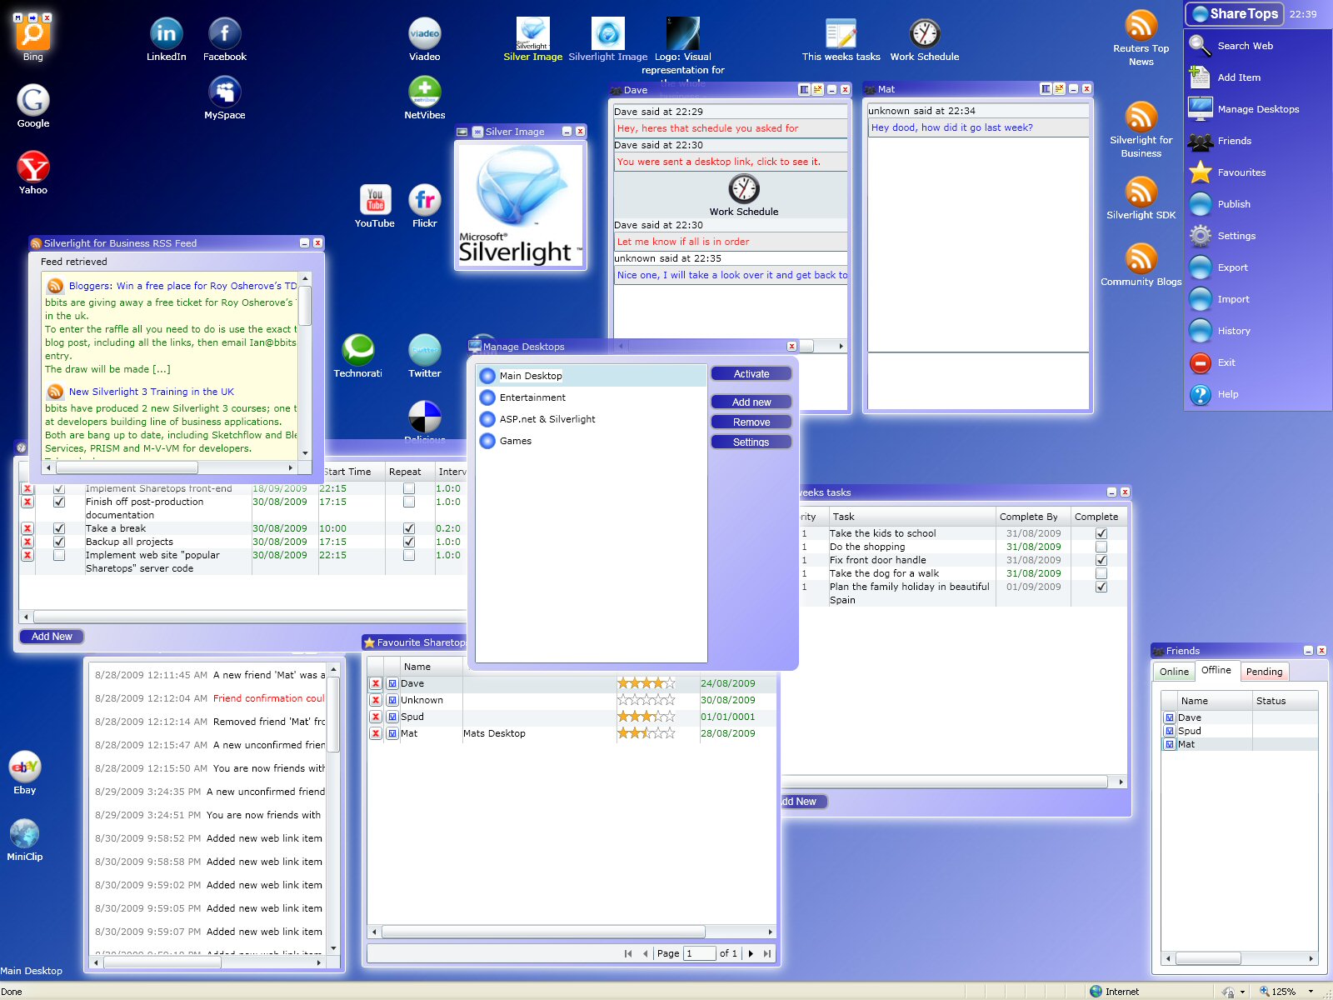Image resolution: width=1333 pixels, height=1000 pixels.
Task: Click the Exit icon in ShareTops menu
Action: pyautogui.click(x=1201, y=362)
